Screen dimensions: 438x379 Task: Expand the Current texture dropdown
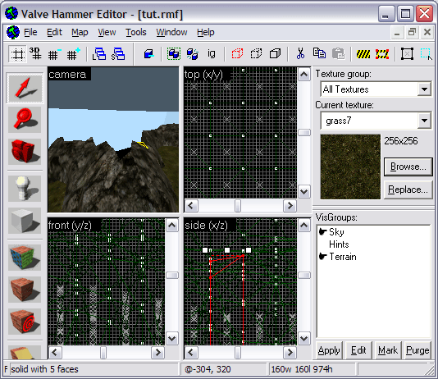424,121
